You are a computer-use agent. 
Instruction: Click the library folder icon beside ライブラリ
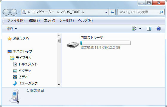pos(12,58)
